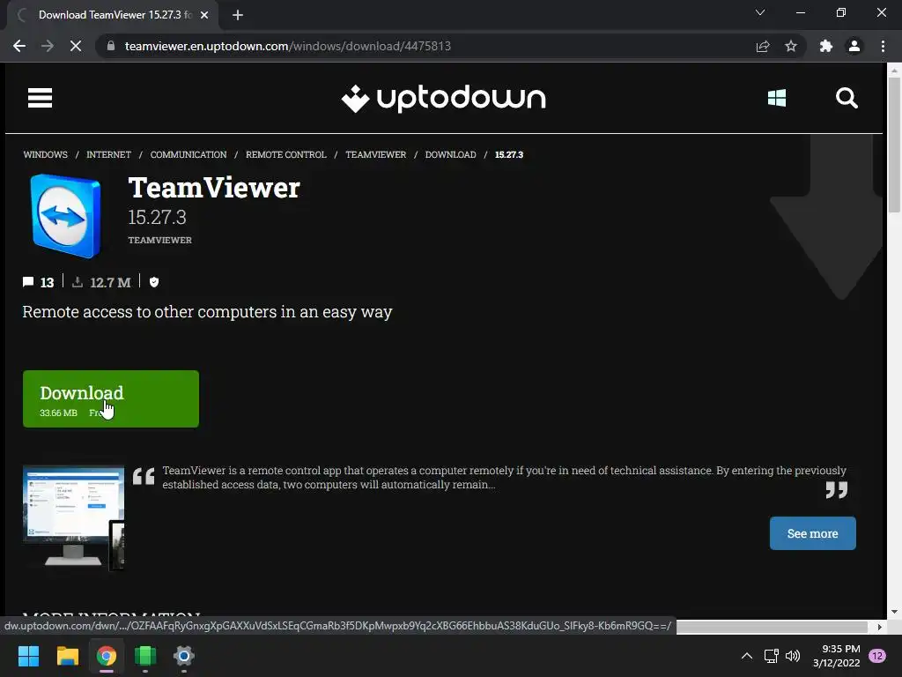Open Chrome three-dot menu
This screenshot has height=677, width=902.
click(x=883, y=46)
